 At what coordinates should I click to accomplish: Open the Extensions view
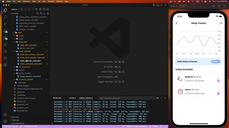pyautogui.click(x=5, y=38)
